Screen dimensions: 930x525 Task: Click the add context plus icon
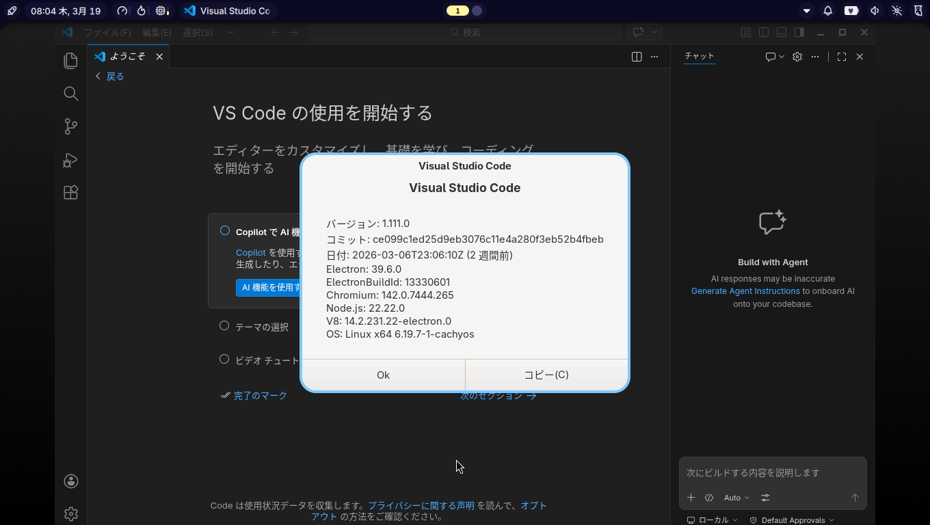click(691, 498)
